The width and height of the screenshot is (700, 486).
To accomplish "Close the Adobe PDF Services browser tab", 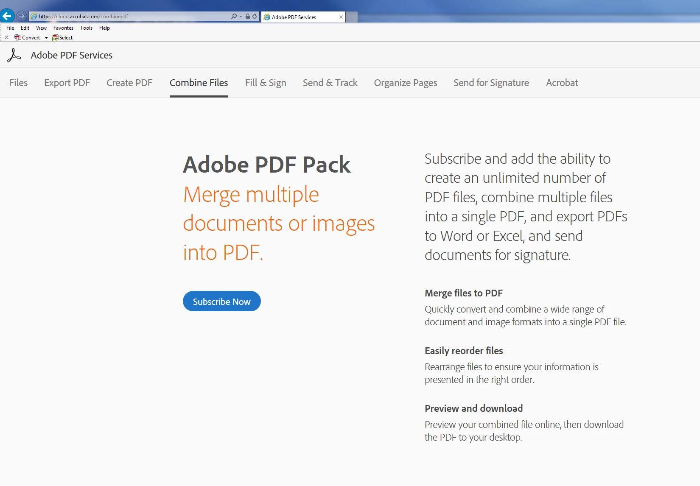I will (x=341, y=17).
